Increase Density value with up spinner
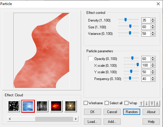The image size is (163, 127). (153, 19)
